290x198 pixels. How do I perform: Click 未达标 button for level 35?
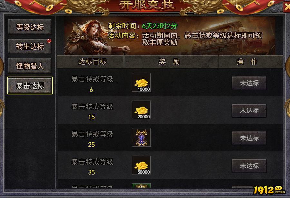(249, 166)
